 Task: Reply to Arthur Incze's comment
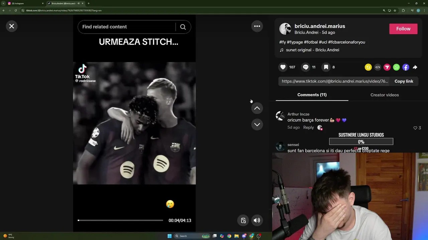click(308, 127)
